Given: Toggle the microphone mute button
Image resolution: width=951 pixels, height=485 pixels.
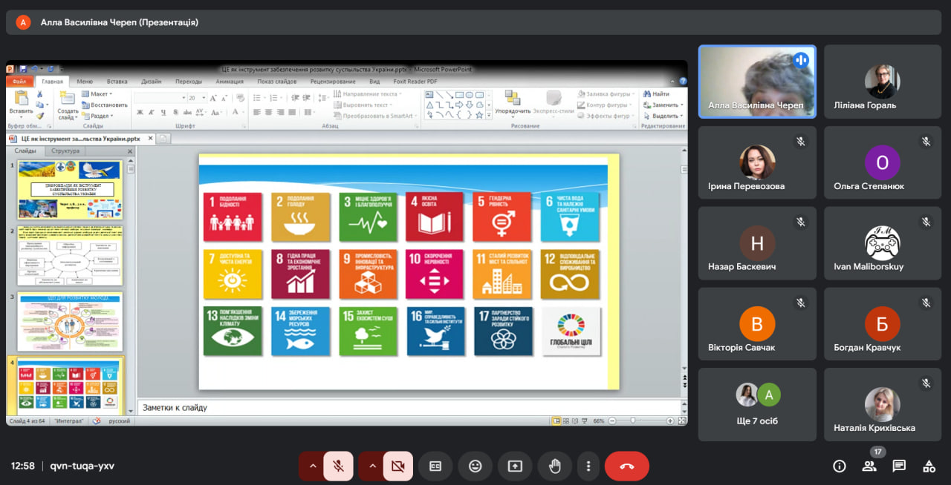Looking at the screenshot, I should (338, 466).
